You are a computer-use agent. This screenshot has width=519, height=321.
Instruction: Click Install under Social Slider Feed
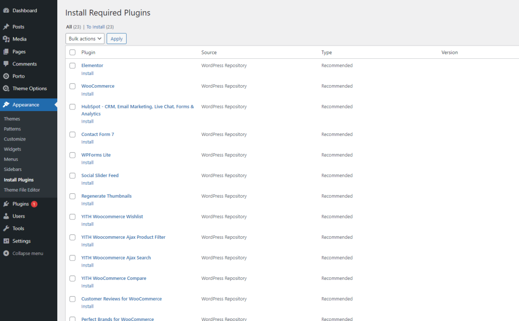click(87, 183)
